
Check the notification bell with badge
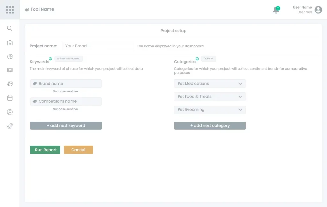coord(276,10)
